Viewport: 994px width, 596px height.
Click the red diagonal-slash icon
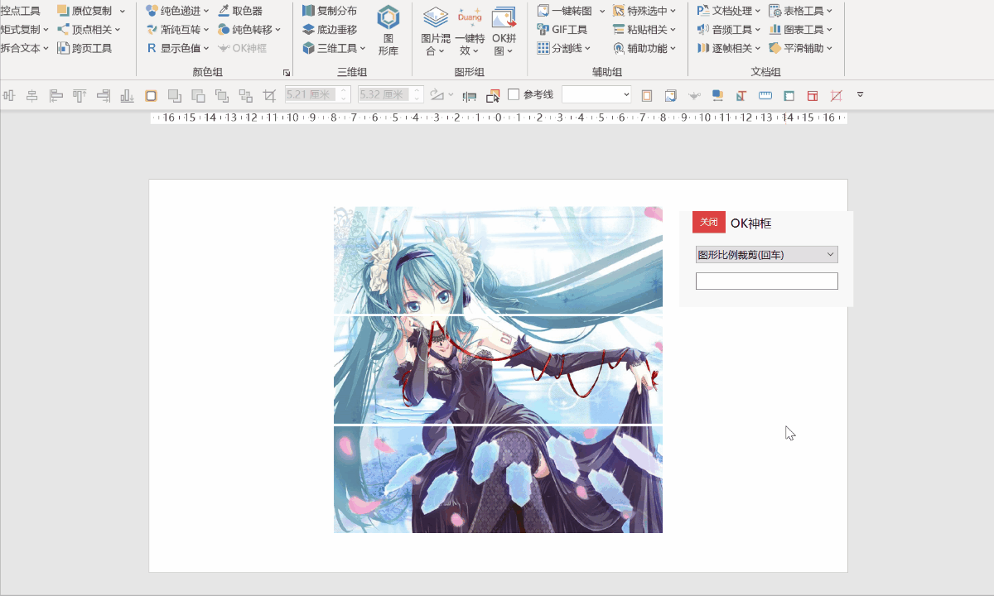(837, 95)
